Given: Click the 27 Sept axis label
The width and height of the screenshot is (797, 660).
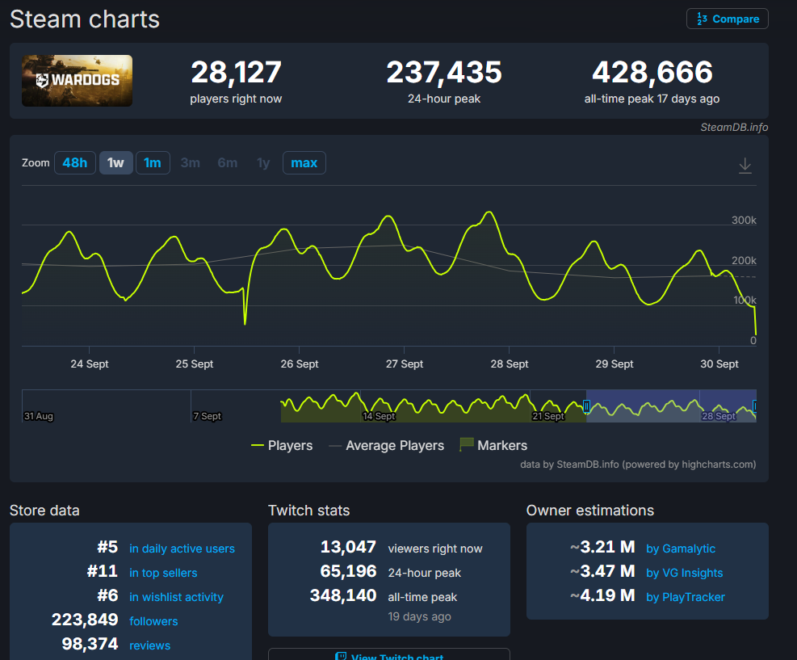Looking at the screenshot, I should (404, 364).
